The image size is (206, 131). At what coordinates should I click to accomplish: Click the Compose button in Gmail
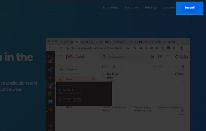tap(69, 69)
